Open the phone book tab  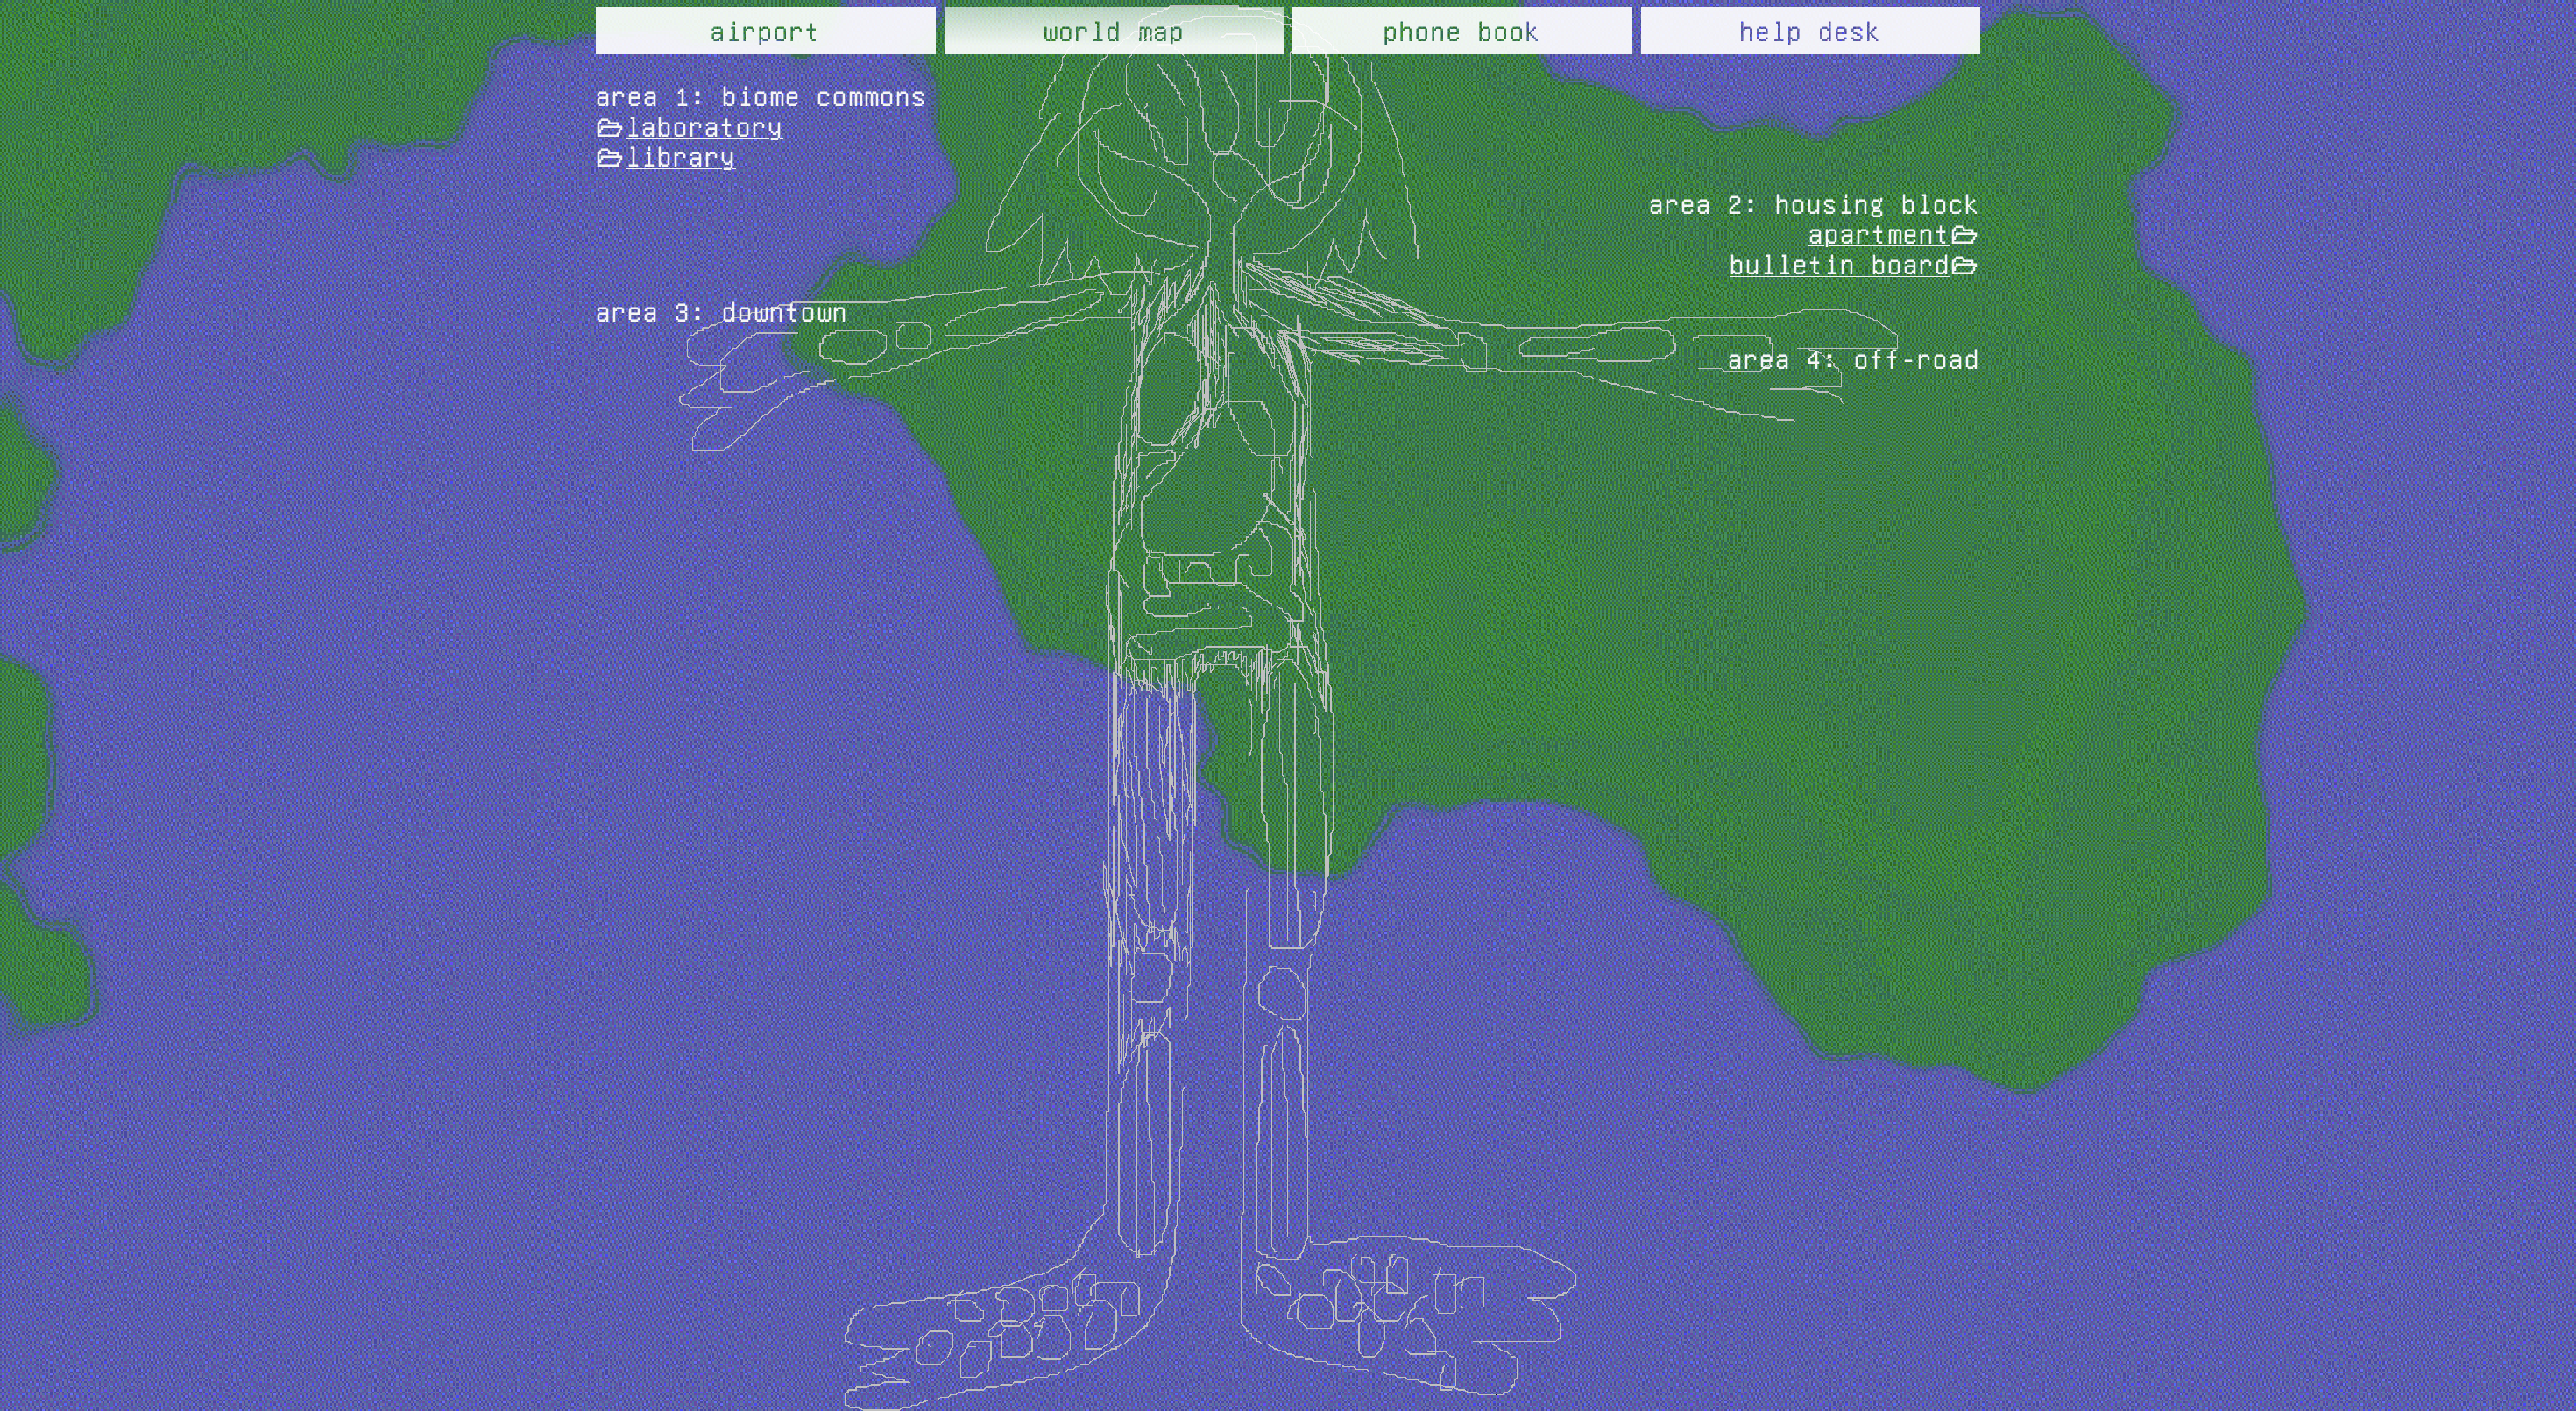coord(1461,31)
